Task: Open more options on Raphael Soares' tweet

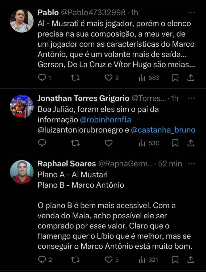Action: click(191, 164)
